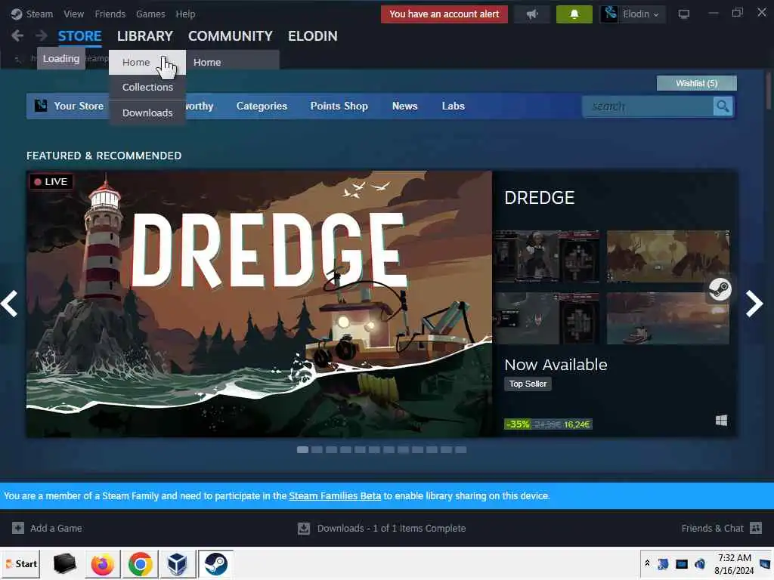Click the Add a Game plus icon

[18, 528]
